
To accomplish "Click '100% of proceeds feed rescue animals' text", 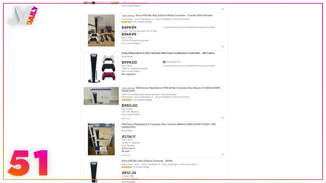I will [x=149, y=94].
